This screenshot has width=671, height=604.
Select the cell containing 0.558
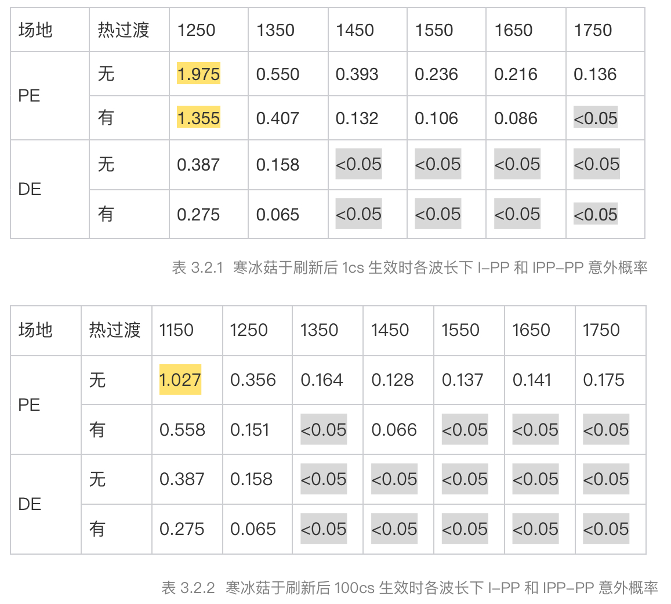pos(182,430)
